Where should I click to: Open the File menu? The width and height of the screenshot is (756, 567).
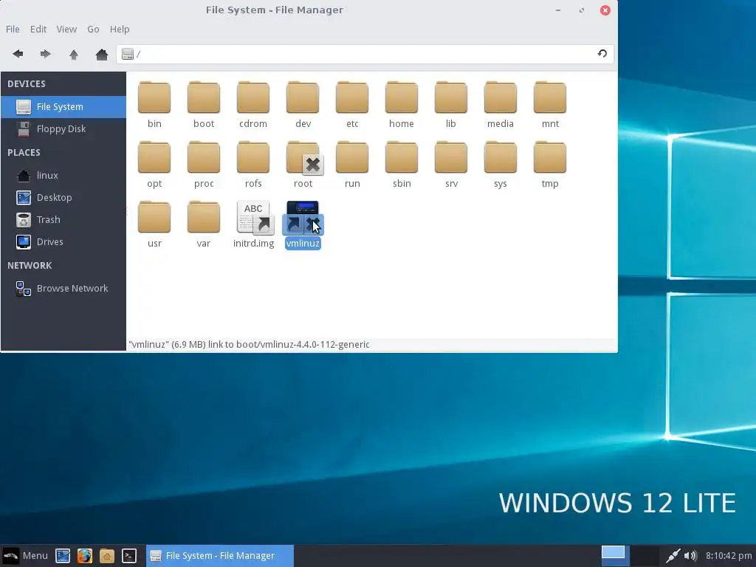click(13, 29)
